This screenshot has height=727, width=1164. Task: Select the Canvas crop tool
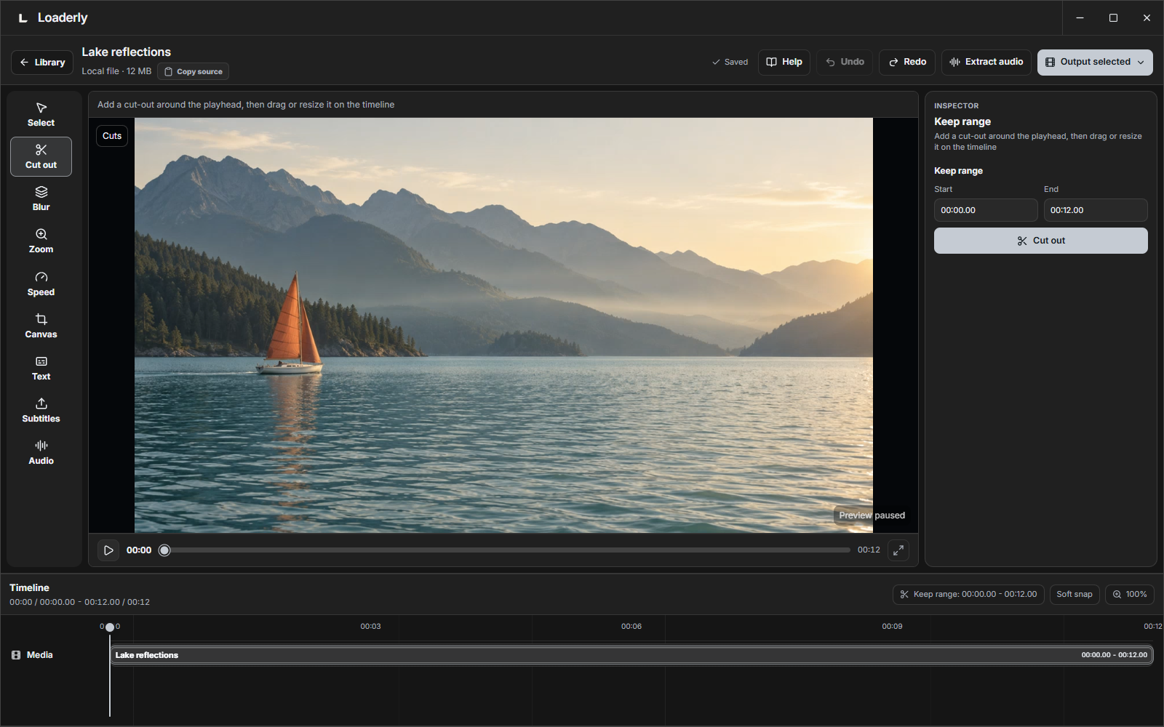(x=41, y=326)
